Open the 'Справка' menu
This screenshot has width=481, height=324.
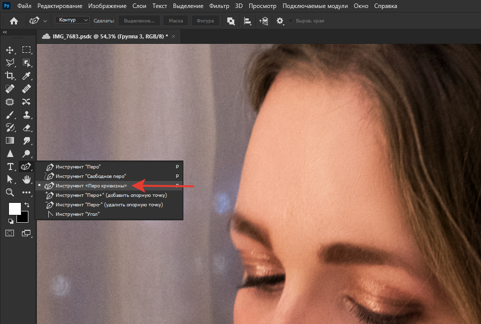pyautogui.click(x=386, y=6)
